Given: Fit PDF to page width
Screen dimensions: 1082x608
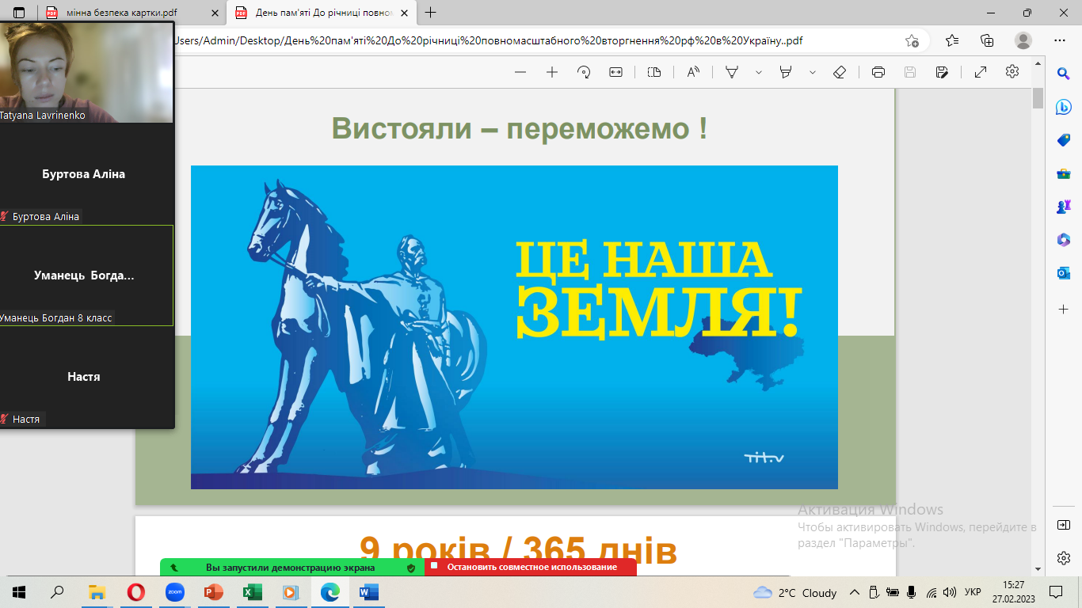Looking at the screenshot, I should (615, 72).
